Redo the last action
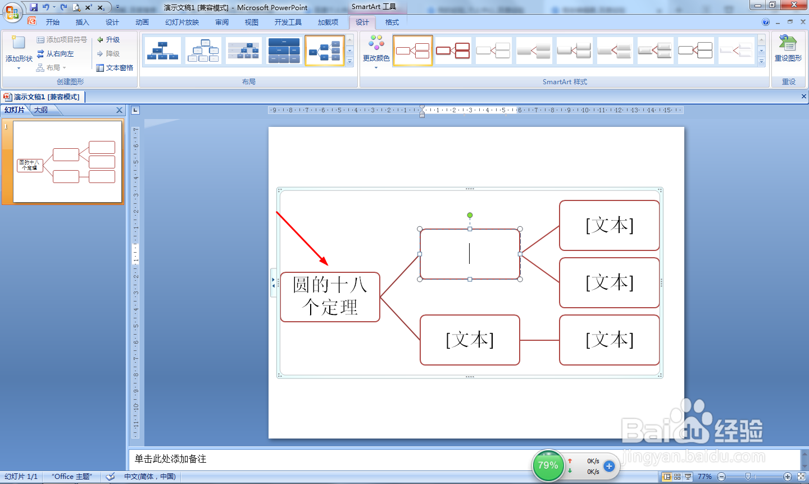This screenshot has height=484, width=809. pos(63,7)
